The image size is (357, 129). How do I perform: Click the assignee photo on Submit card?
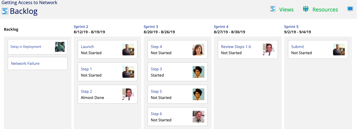coord(339,49)
